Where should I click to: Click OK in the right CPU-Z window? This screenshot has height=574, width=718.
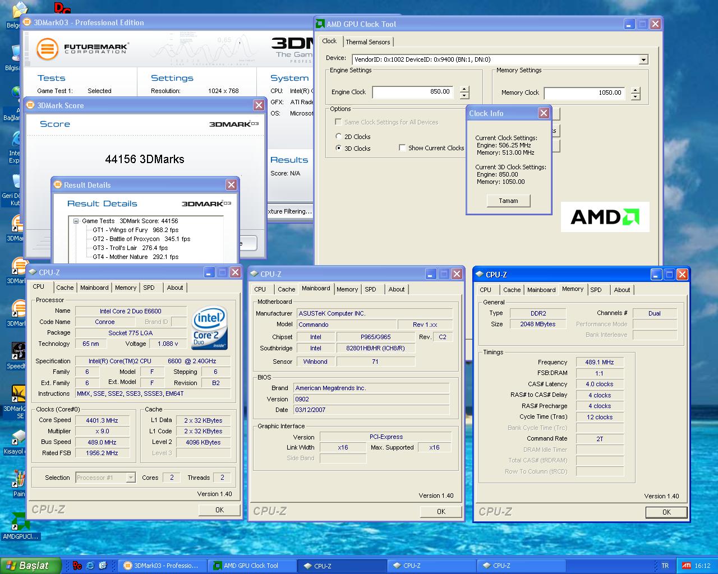click(666, 512)
